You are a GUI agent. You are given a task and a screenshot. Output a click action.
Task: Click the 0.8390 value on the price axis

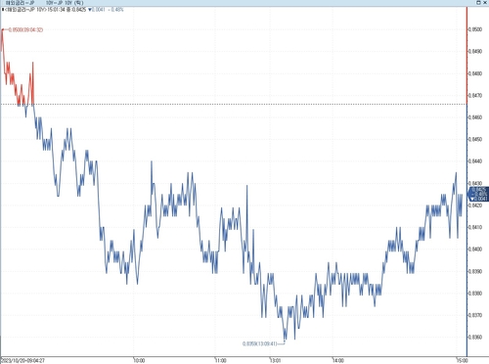click(x=475, y=271)
